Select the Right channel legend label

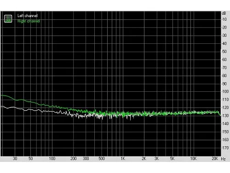(x=29, y=21)
